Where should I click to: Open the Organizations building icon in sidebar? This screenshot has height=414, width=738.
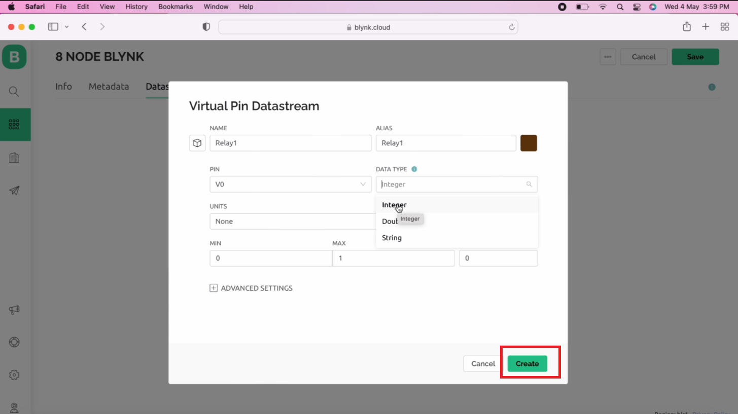tap(14, 158)
